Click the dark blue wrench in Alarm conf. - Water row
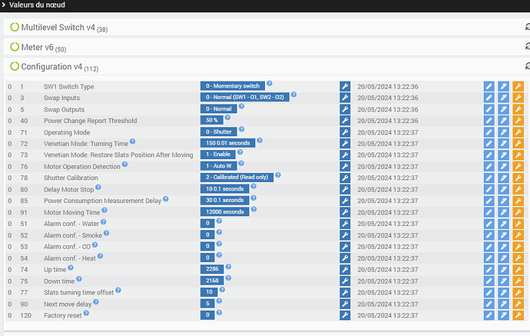530x336 pixels. click(345, 224)
